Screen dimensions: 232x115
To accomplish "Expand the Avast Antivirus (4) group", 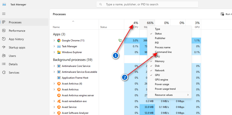I will click(x=54, y=84).
